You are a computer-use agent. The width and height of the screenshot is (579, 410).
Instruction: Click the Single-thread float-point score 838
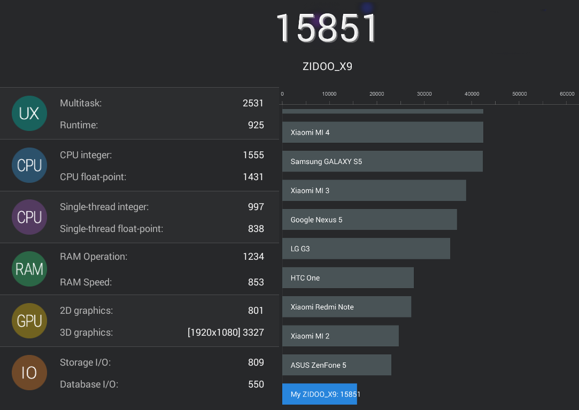pos(256,229)
